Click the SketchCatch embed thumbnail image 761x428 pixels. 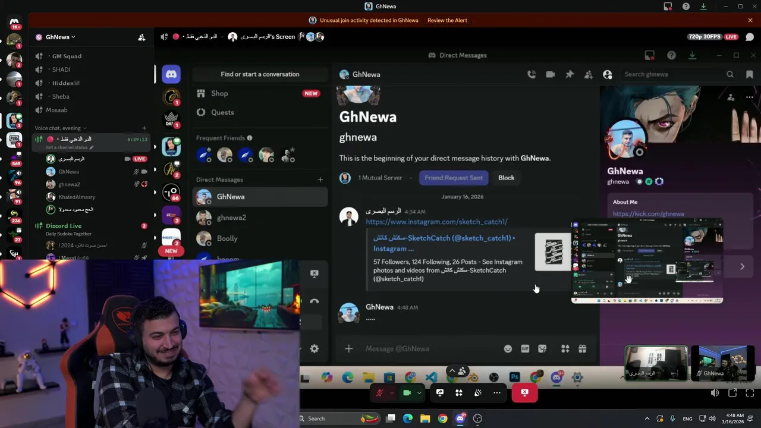point(553,251)
